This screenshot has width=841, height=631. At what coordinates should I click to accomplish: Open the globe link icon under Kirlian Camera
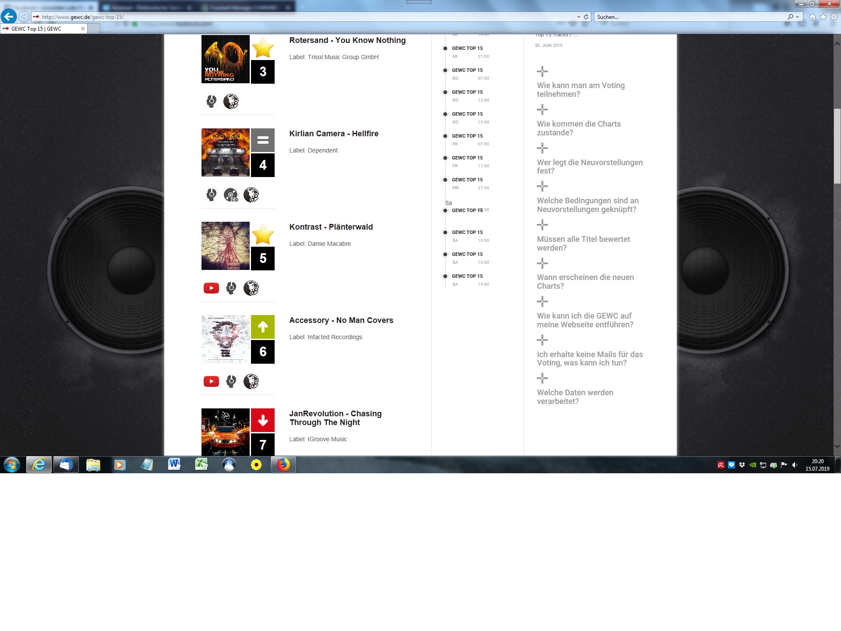251,195
